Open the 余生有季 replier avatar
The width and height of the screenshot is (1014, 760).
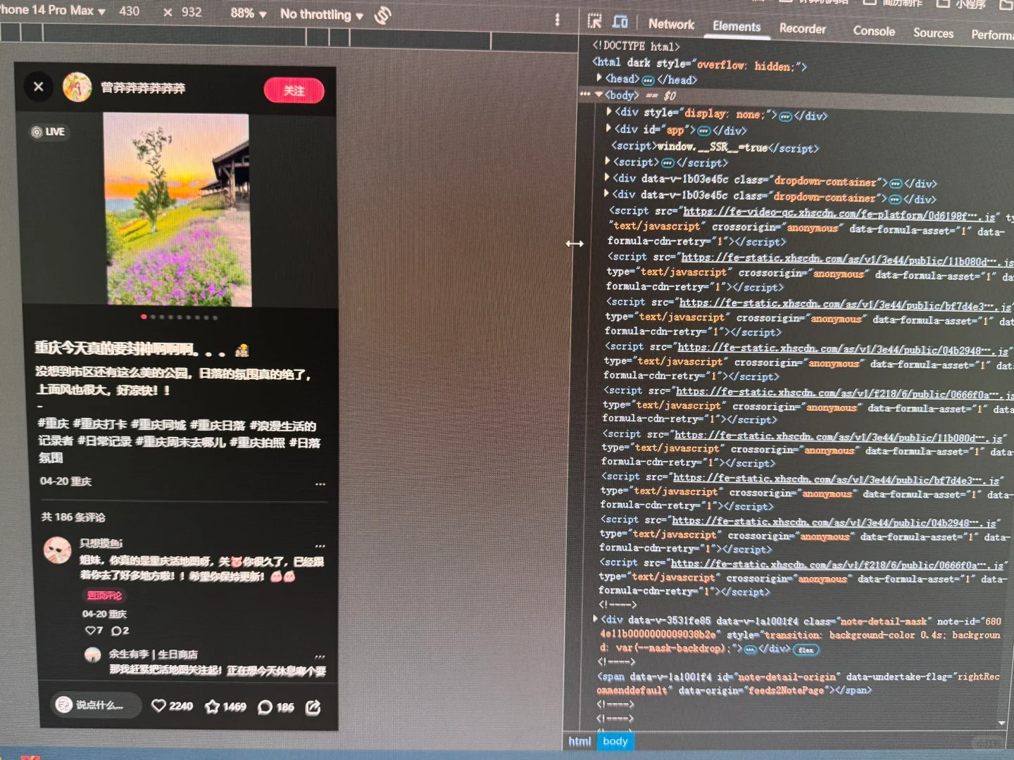point(93,654)
